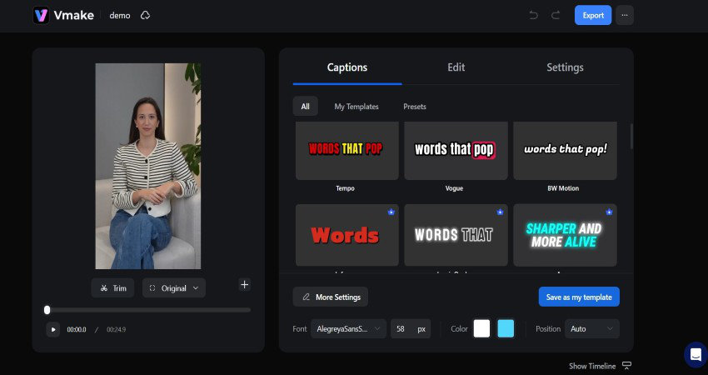This screenshot has height=375, width=708.
Task: Click the Vmake logo icon
Action: click(x=41, y=15)
